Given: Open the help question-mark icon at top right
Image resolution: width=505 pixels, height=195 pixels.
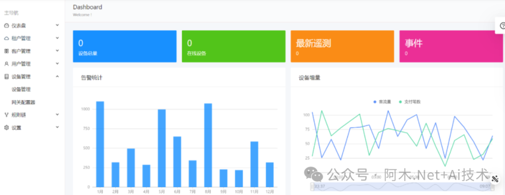Looking at the screenshot, I should coord(502,26).
